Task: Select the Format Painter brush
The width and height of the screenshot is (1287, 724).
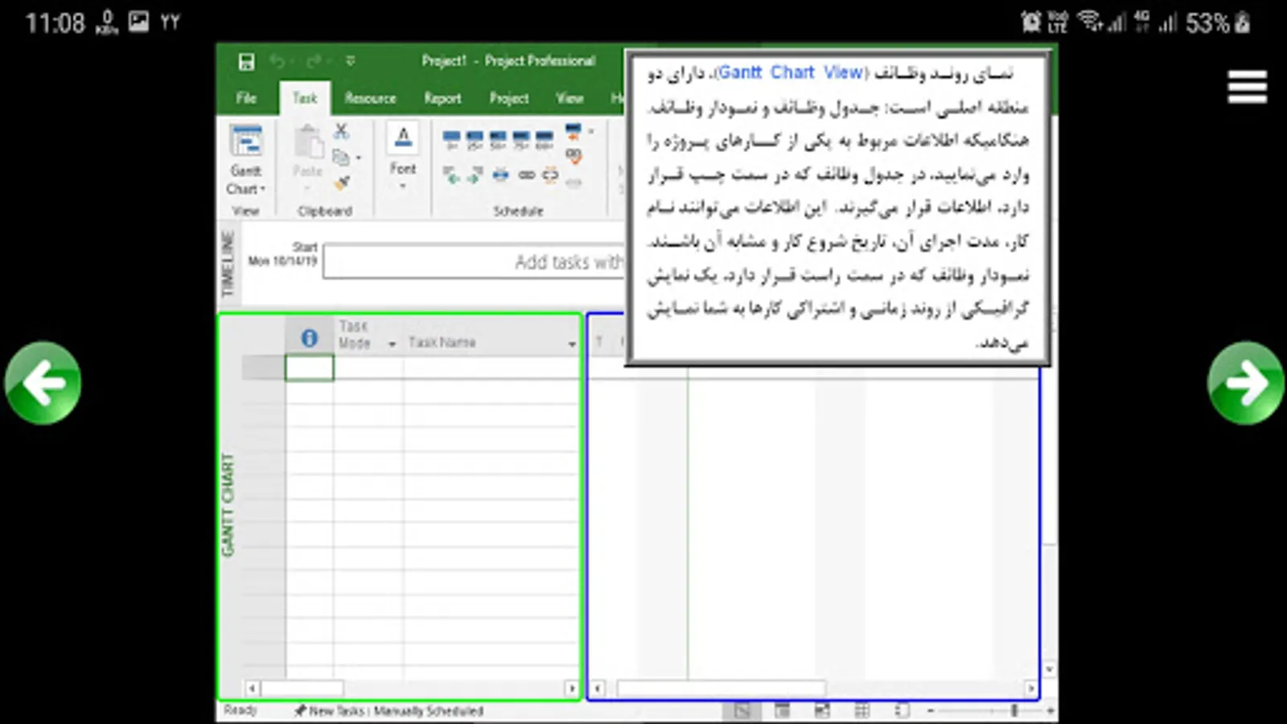Action: pos(342,183)
